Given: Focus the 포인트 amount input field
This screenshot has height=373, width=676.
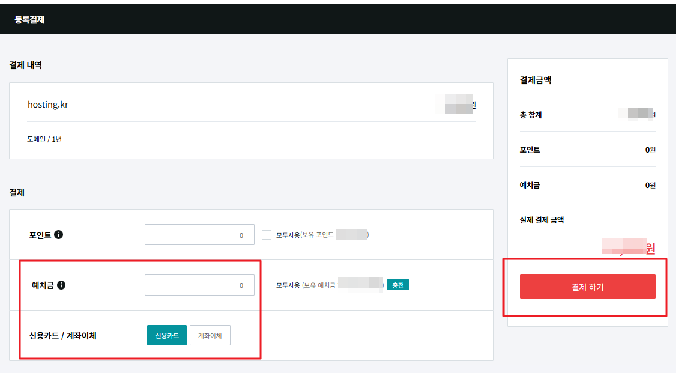Looking at the screenshot, I should [199, 235].
